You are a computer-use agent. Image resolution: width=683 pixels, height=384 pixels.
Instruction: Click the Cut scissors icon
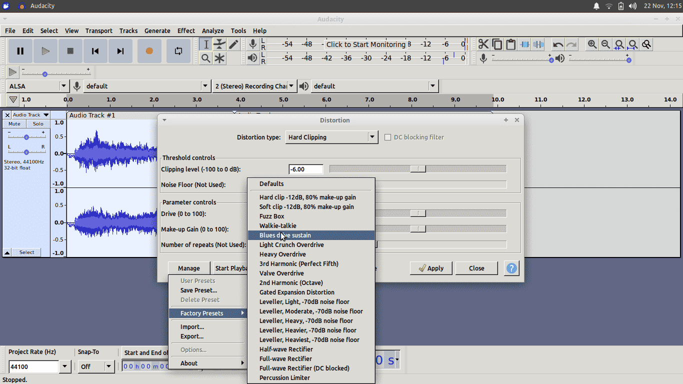483,44
